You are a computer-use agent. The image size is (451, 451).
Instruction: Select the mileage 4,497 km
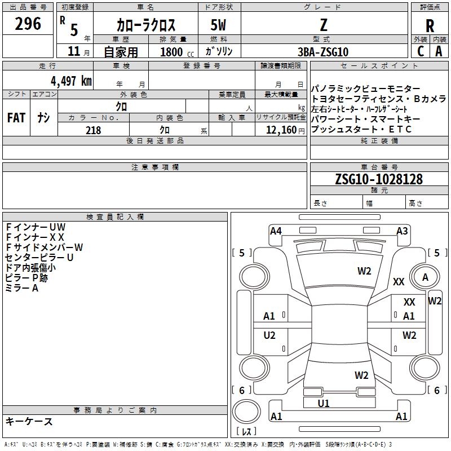click(71, 81)
